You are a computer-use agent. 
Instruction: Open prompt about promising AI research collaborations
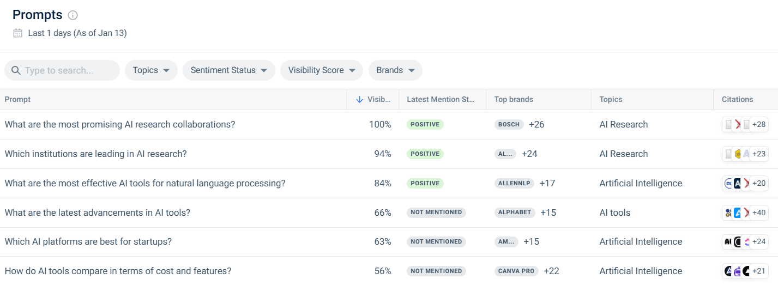pos(120,124)
